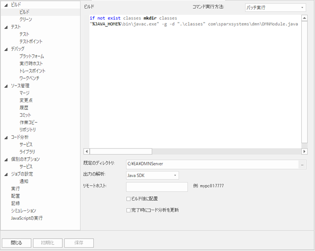Collapse the ソース管理 tree group
The height and width of the screenshot is (251, 315).
tap(6, 86)
